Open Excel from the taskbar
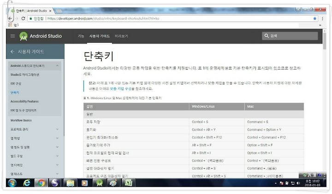Screen dimensions: 332x194 [128, 183]
